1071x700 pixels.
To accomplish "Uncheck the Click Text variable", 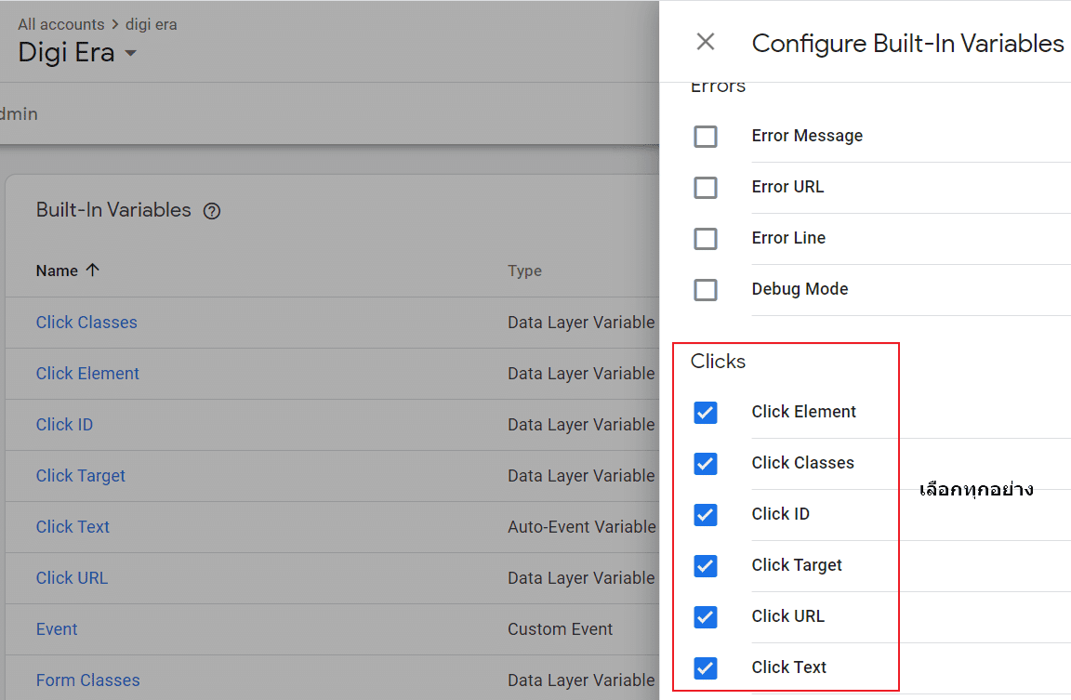I will click(x=706, y=667).
